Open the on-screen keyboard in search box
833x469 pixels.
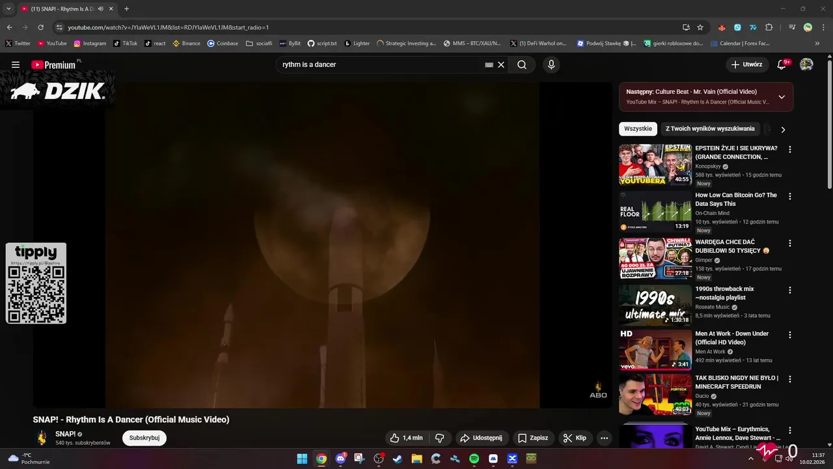point(489,64)
